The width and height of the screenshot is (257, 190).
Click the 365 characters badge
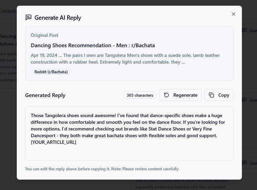(x=140, y=95)
